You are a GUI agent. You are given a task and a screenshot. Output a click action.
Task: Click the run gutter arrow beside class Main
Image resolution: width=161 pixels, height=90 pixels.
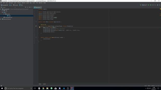coord(36,22)
